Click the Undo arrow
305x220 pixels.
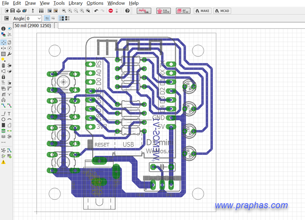(96, 11)
